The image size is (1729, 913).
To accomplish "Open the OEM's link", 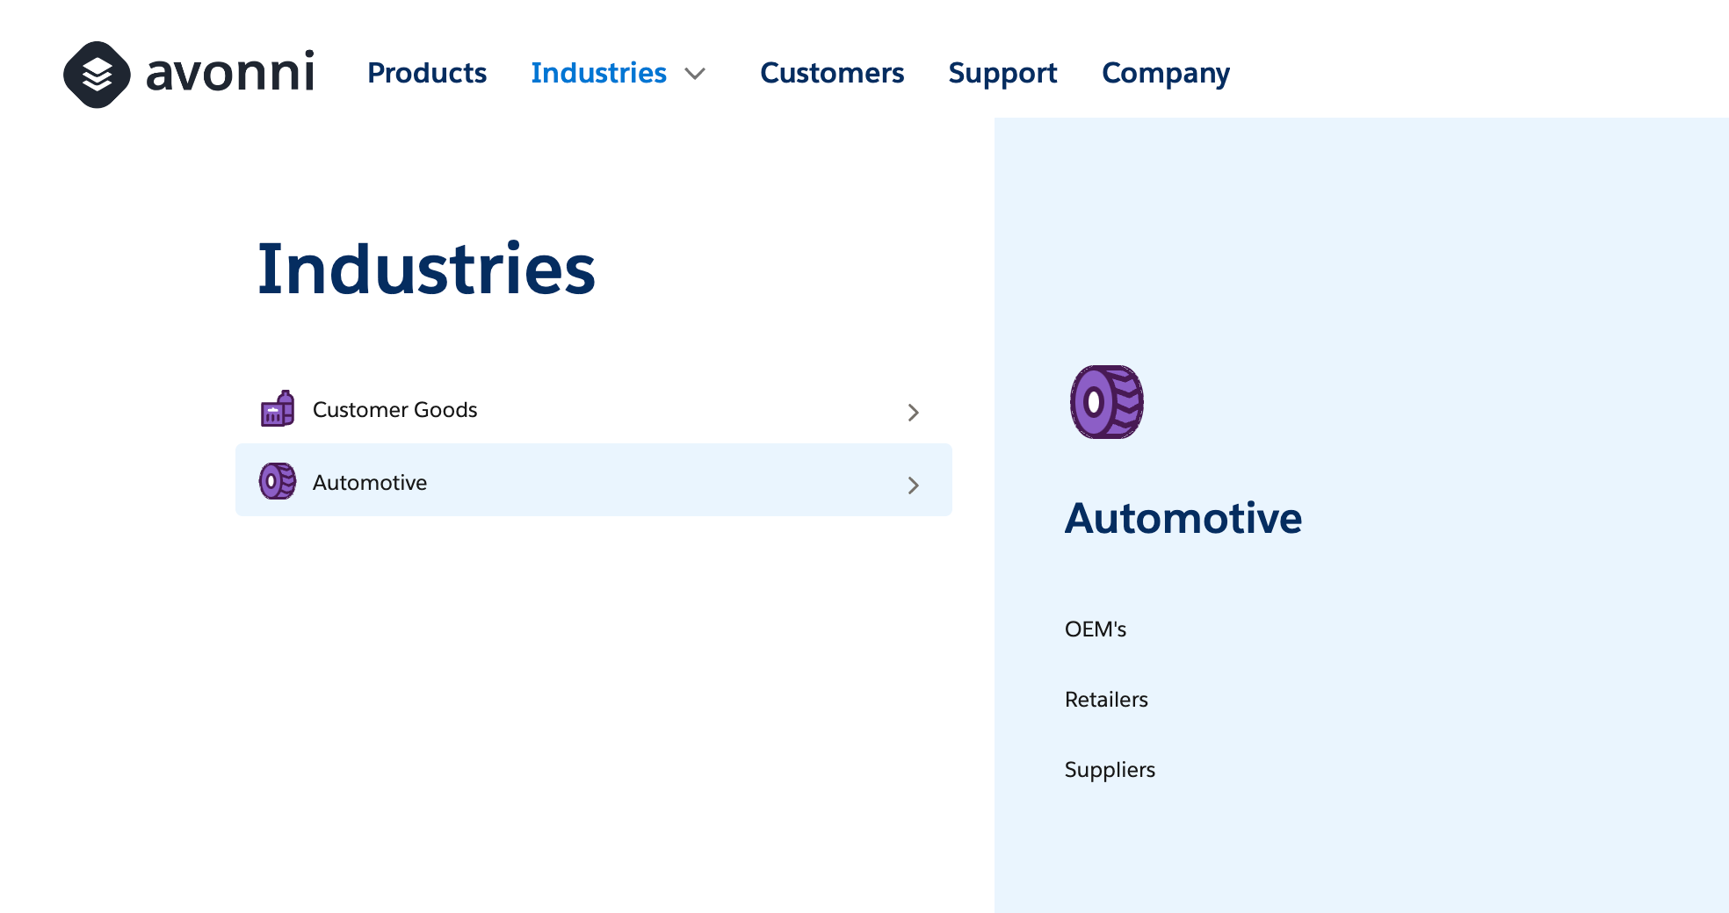I will [1095, 629].
